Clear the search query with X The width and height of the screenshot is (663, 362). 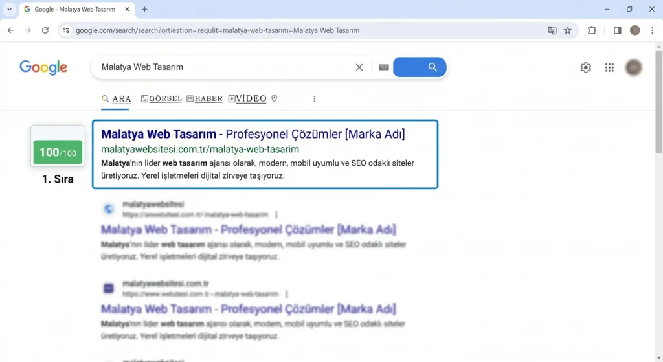359,67
